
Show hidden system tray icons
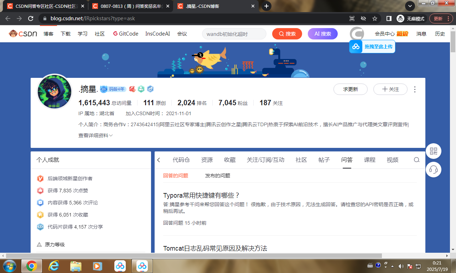(x=393, y=266)
